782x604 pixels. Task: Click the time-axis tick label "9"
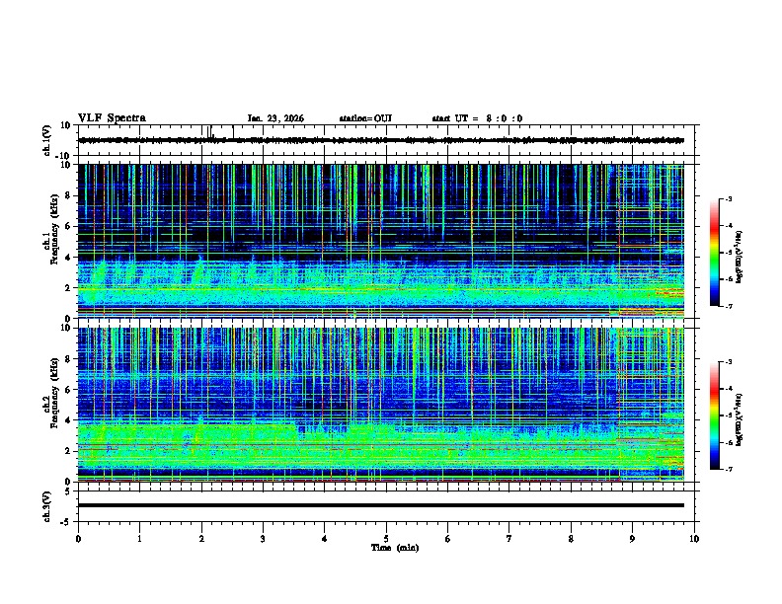coord(632,539)
